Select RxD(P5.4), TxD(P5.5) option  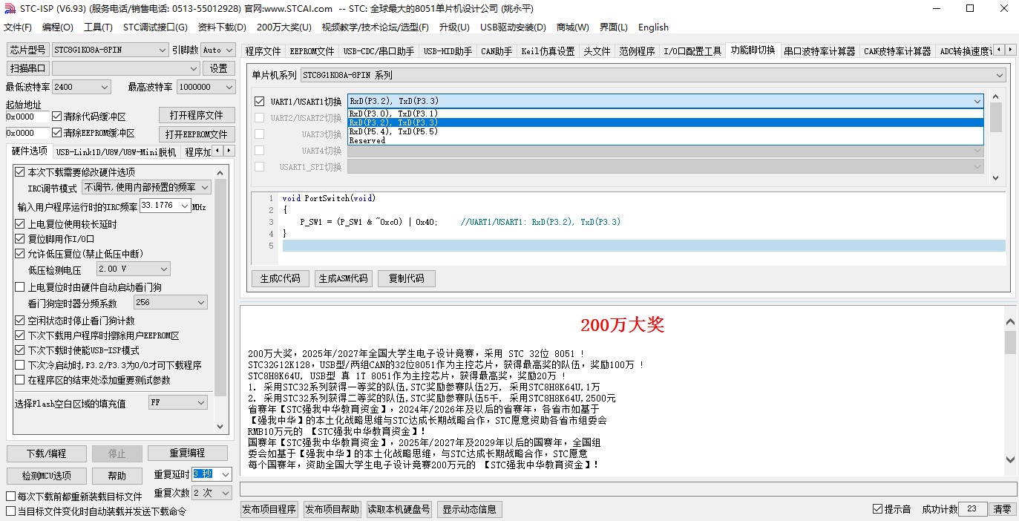666,131
